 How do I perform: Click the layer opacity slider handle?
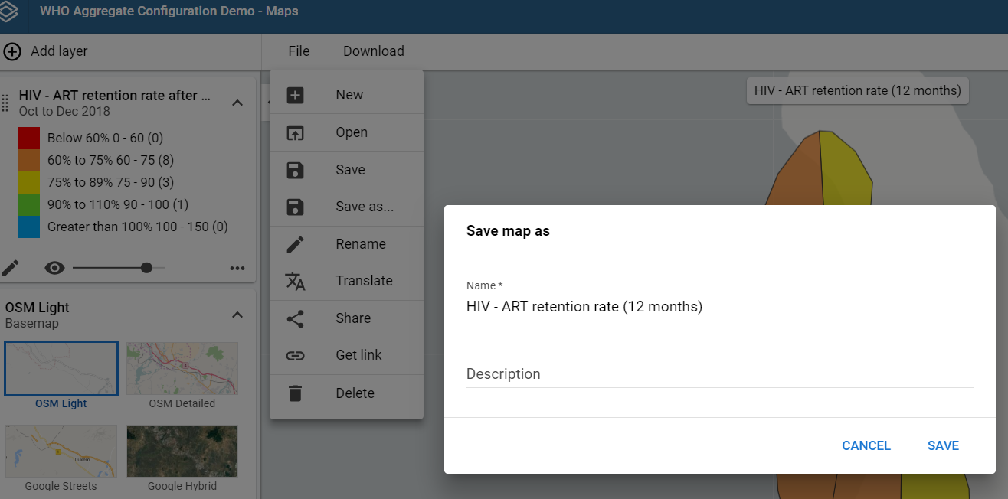point(146,268)
